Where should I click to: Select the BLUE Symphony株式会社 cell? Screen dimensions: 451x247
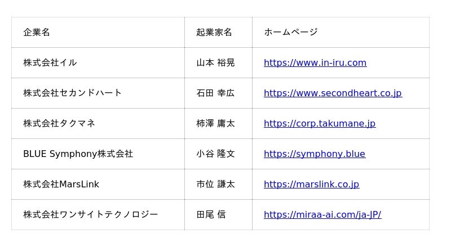98,154
